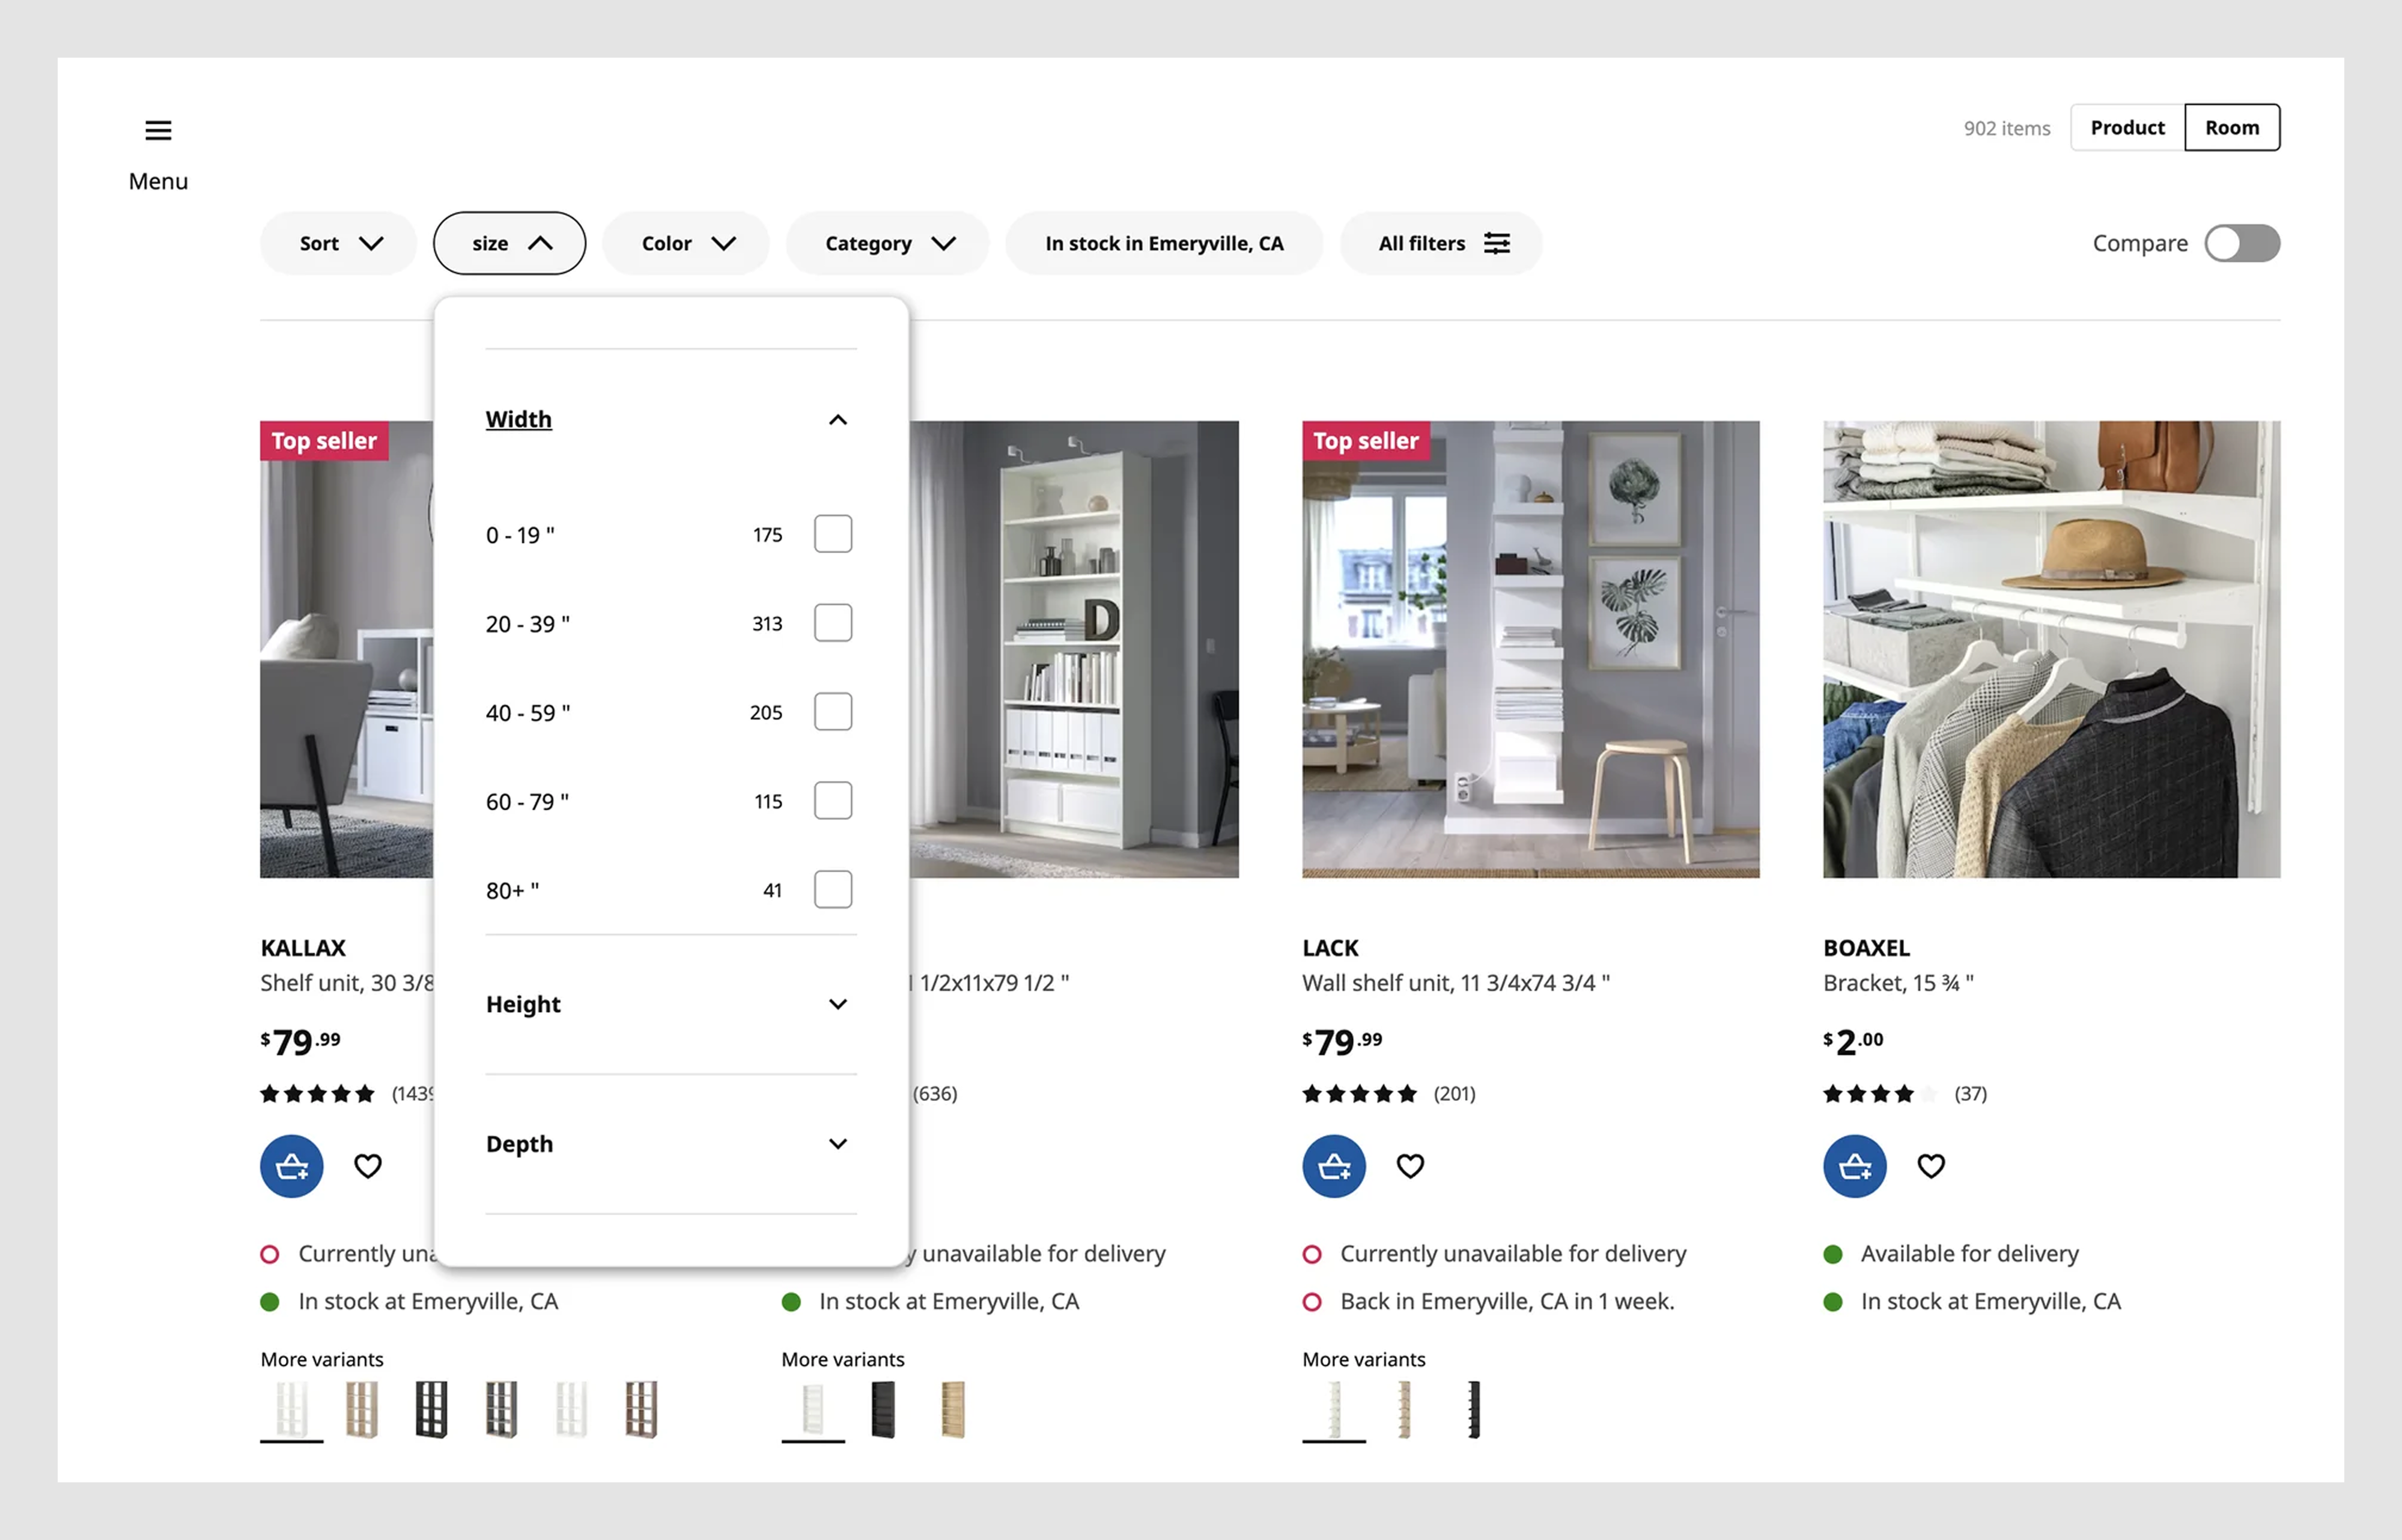Switch to the Product view tab
Viewport: 2402px width, 1540px height.
pyautogui.click(x=2127, y=127)
